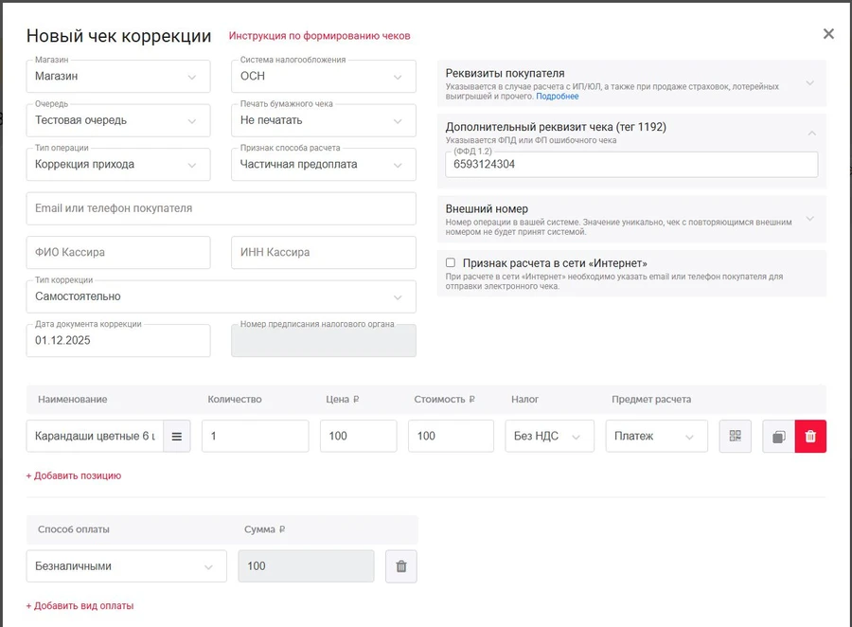
Task: Delete the item row with red trash button
Action: click(810, 437)
